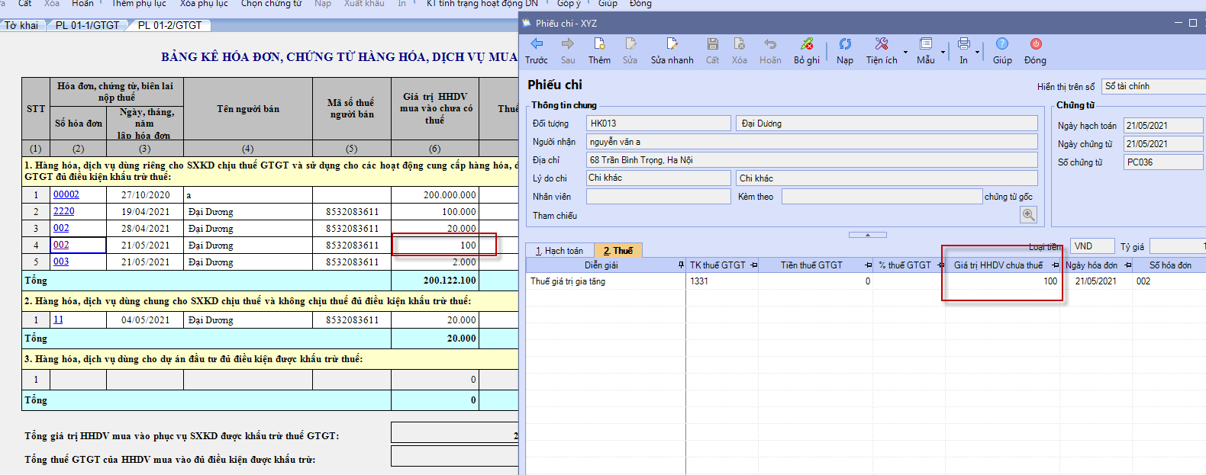This screenshot has height=475, width=1206.
Task: Open invoice link 2220
Action: pyautogui.click(x=64, y=211)
